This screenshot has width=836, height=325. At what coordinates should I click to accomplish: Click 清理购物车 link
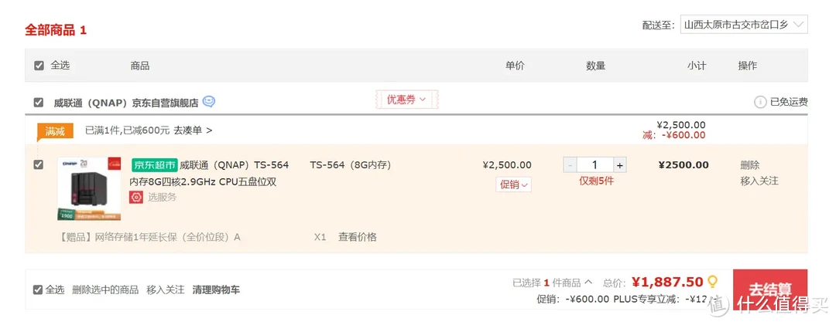216,290
